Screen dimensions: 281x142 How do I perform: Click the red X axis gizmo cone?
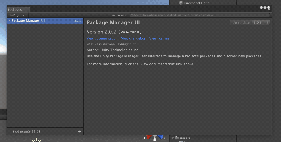pos(149,137)
